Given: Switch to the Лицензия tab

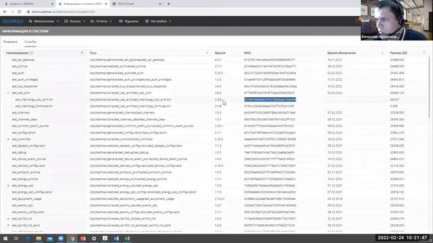Looking at the screenshot, I should tap(10, 42).
